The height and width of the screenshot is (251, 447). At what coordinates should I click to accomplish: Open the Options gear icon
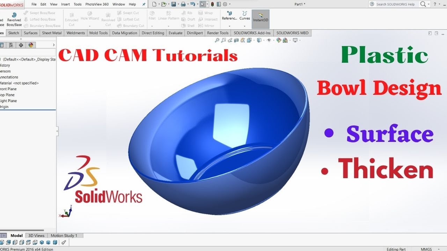(x=225, y=4)
